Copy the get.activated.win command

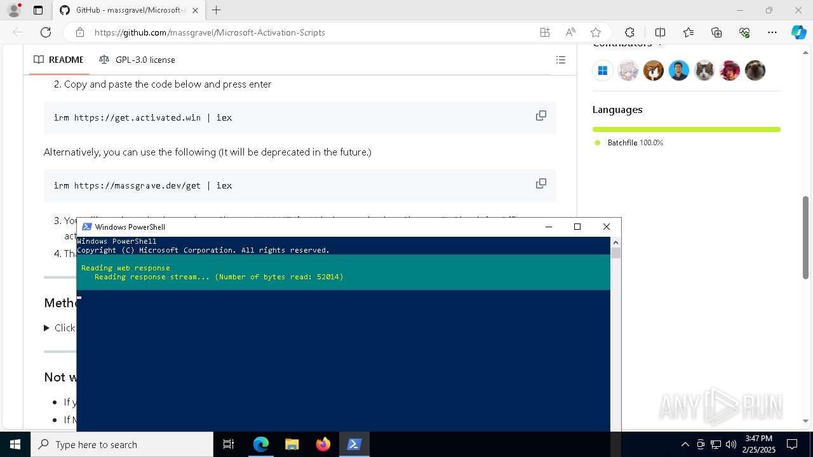(541, 116)
